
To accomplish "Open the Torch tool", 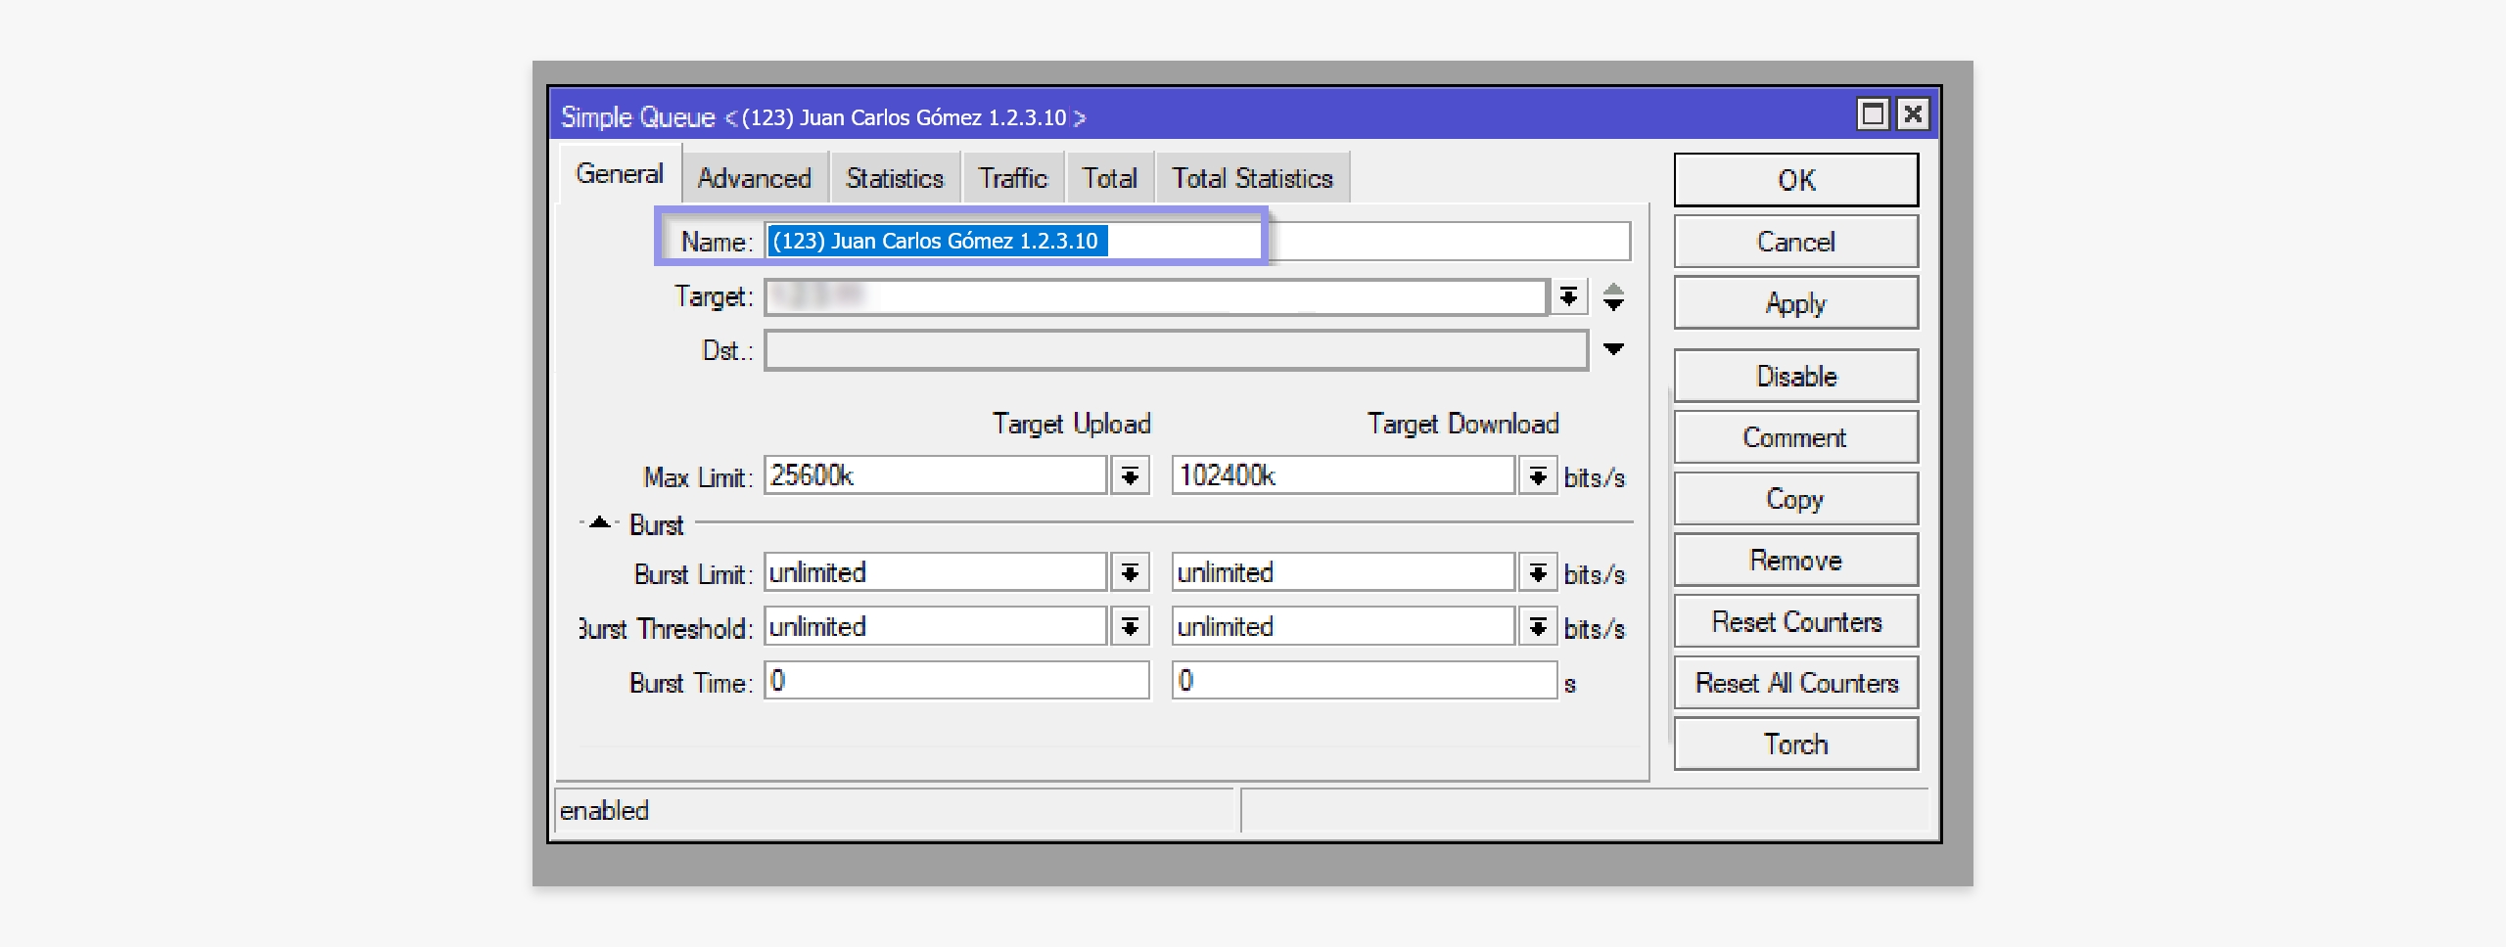I will point(1795,744).
